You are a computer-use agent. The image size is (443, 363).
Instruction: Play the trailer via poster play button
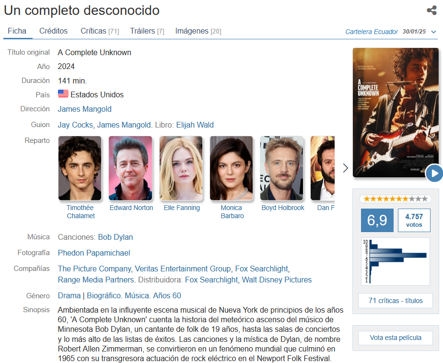[434, 173]
